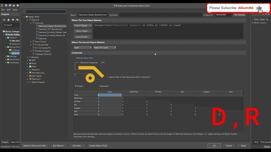271x152 pixels.
Task: Click the Routing category icon
Action: click(x=30, y=57)
